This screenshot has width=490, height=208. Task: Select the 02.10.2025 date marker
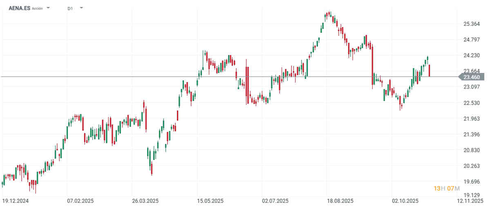coord(405,201)
